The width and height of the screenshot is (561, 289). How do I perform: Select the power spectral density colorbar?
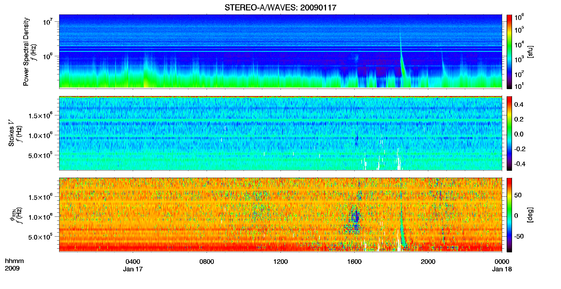[x=509, y=52]
